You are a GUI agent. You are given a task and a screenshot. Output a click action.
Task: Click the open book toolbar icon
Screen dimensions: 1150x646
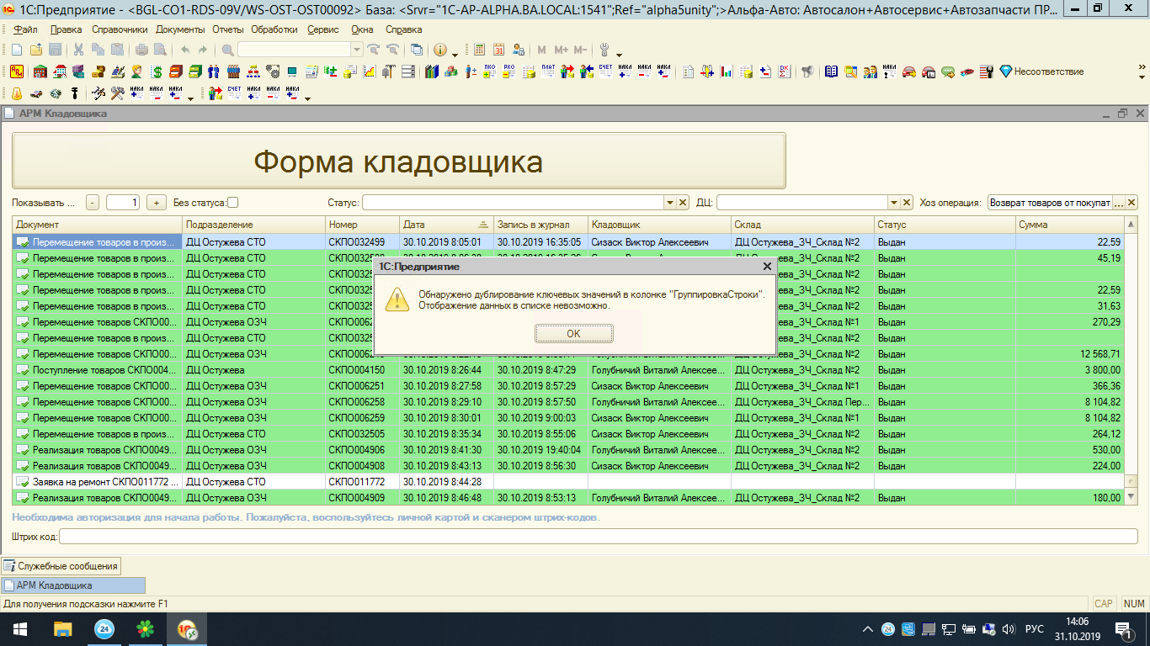(831, 72)
